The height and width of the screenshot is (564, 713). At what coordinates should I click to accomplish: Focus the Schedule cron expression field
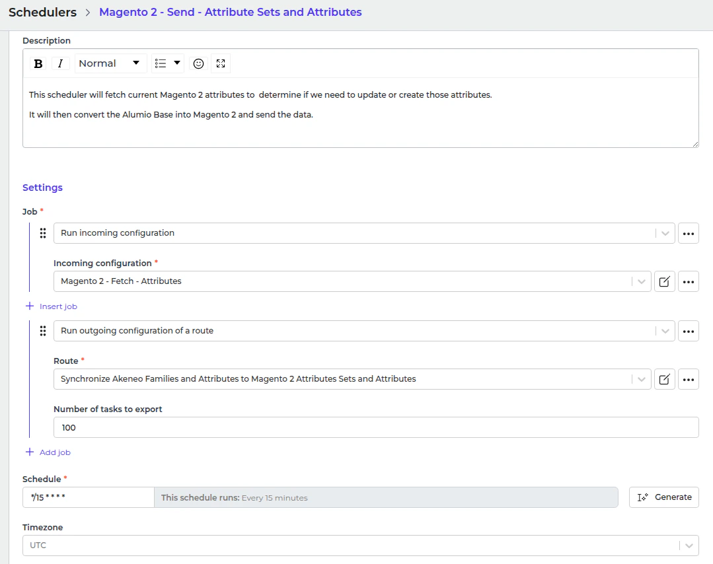(x=88, y=497)
